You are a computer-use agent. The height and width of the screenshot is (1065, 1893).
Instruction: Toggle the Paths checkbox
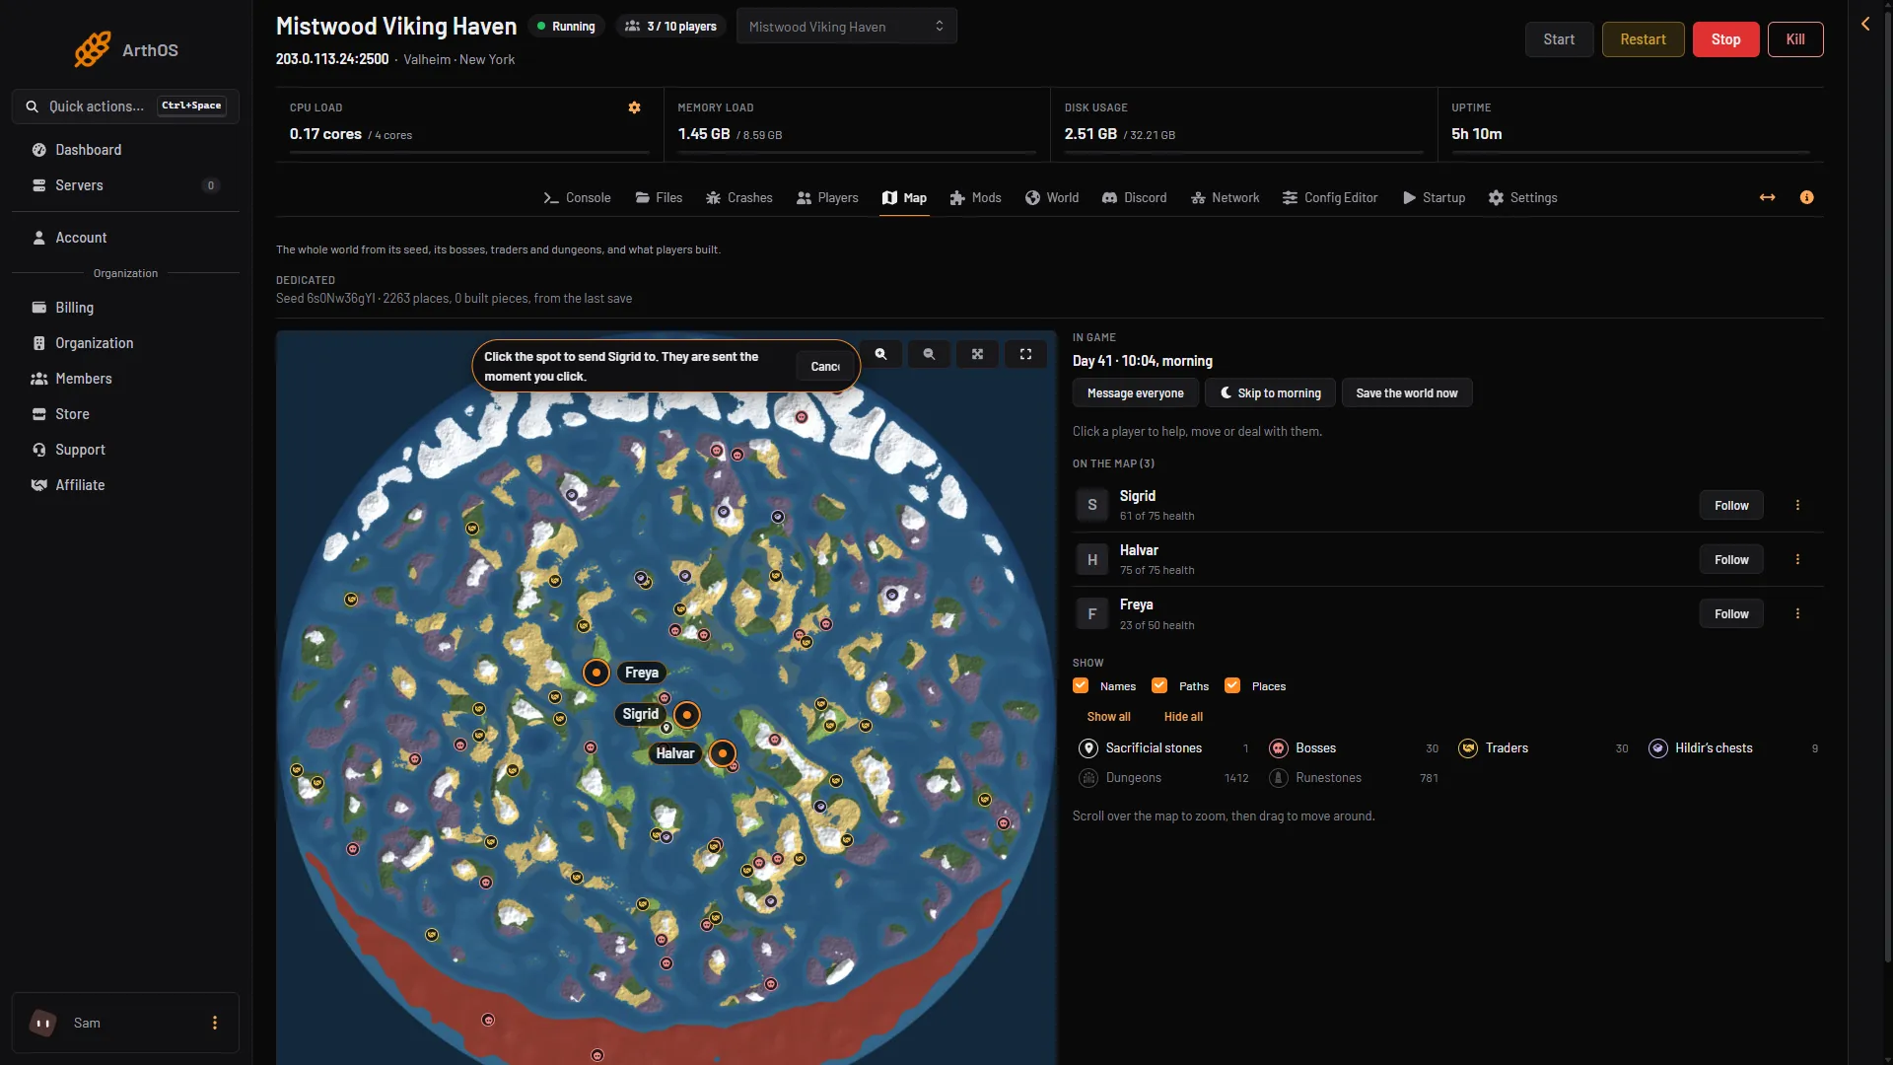pos(1159,685)
